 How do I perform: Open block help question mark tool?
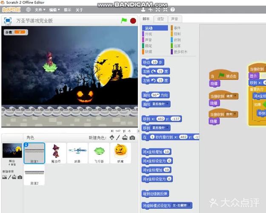(x=172, y=9)
